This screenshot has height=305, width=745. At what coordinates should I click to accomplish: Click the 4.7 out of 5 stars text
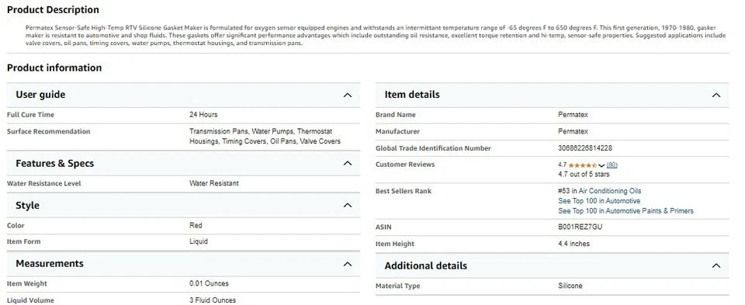point(584,175)
